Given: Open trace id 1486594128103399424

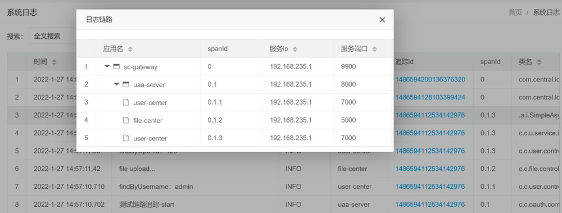Looking at the screenshot, I should coord(430,98).
